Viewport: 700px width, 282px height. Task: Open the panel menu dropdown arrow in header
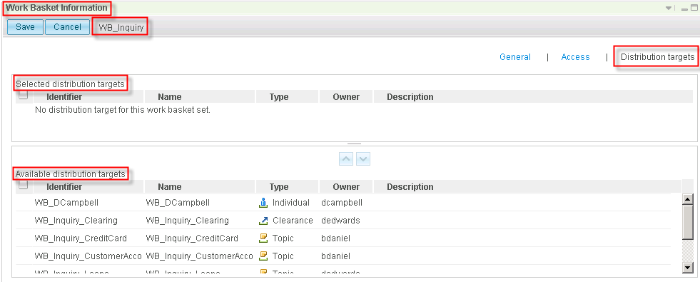[x=669, y=9]
